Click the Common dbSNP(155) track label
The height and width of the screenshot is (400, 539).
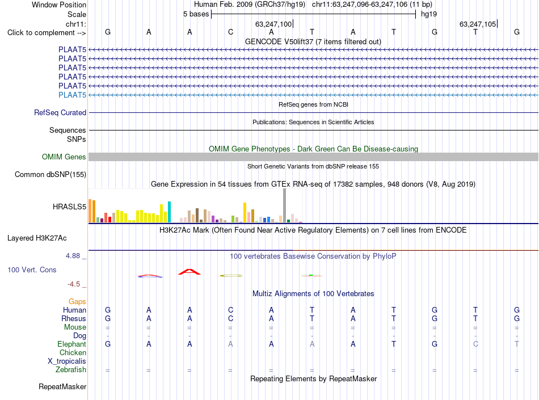coord(50,174)
